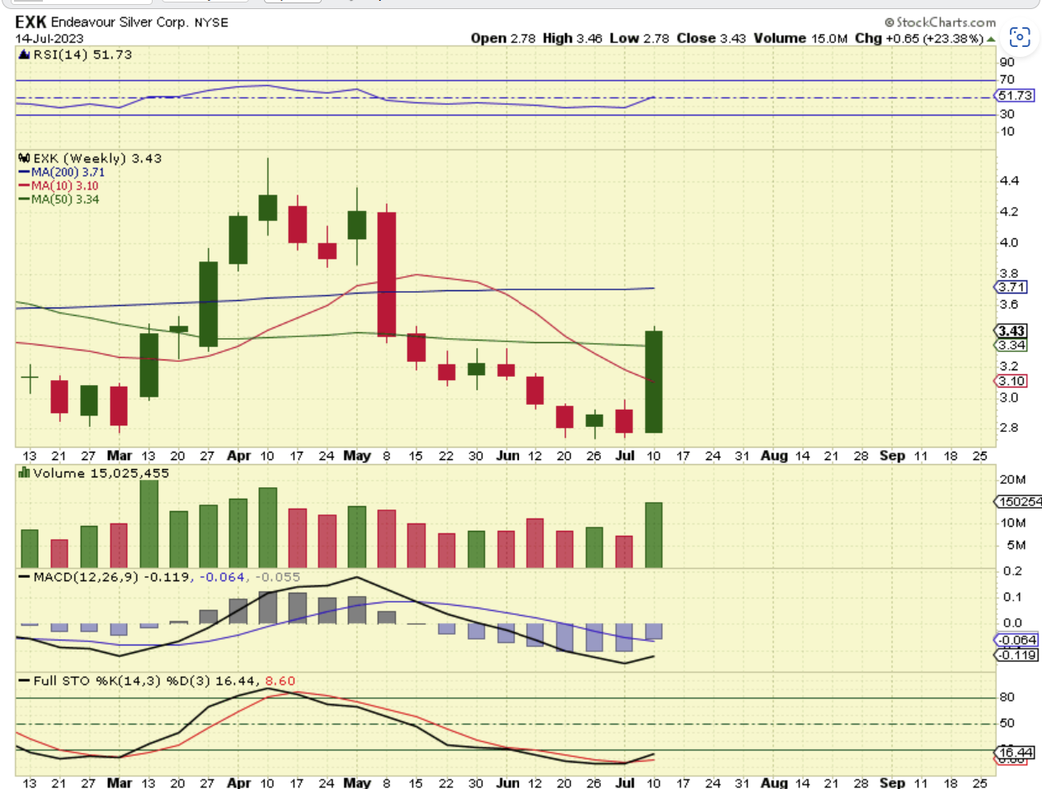Image resolution: width=1042 pixels, height=789 pixels.
Task: Click the 51.73 RSI value tag
Action: coord(1015,96)
